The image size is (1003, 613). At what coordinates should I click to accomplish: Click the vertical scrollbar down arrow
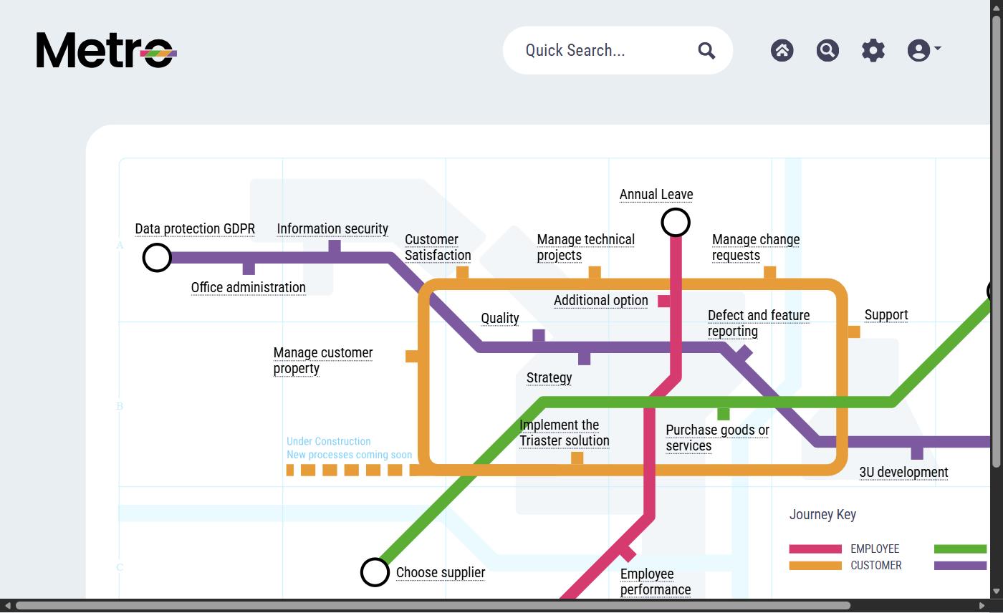coord(996,592)
